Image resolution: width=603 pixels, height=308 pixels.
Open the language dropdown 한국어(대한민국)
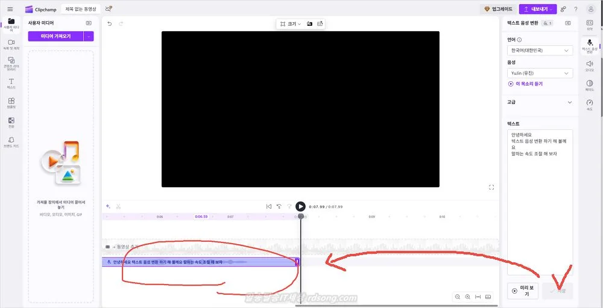[540, 51]
